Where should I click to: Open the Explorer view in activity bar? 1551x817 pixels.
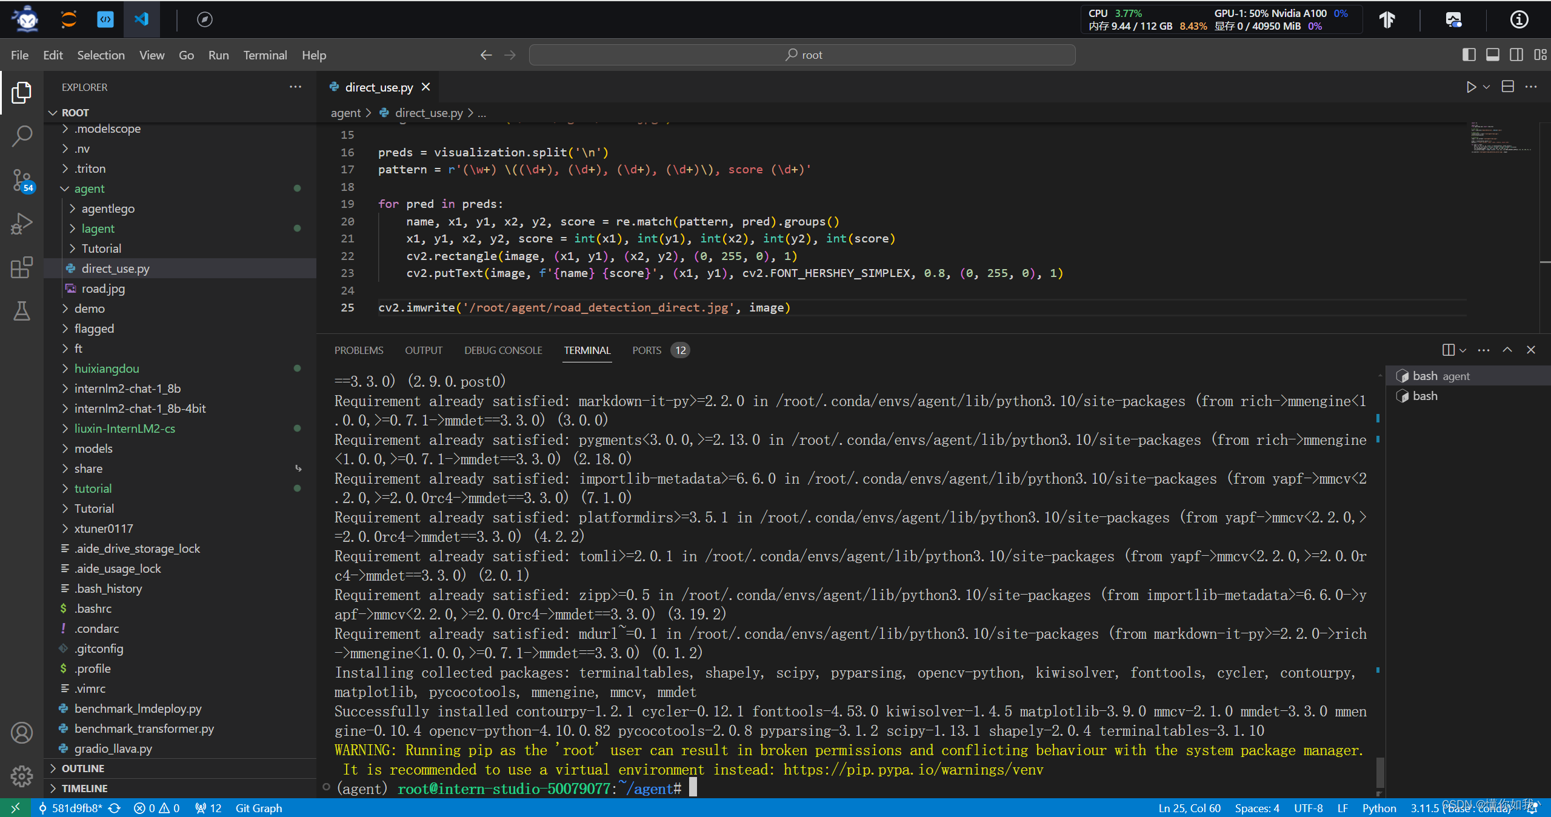coord(22,93)
